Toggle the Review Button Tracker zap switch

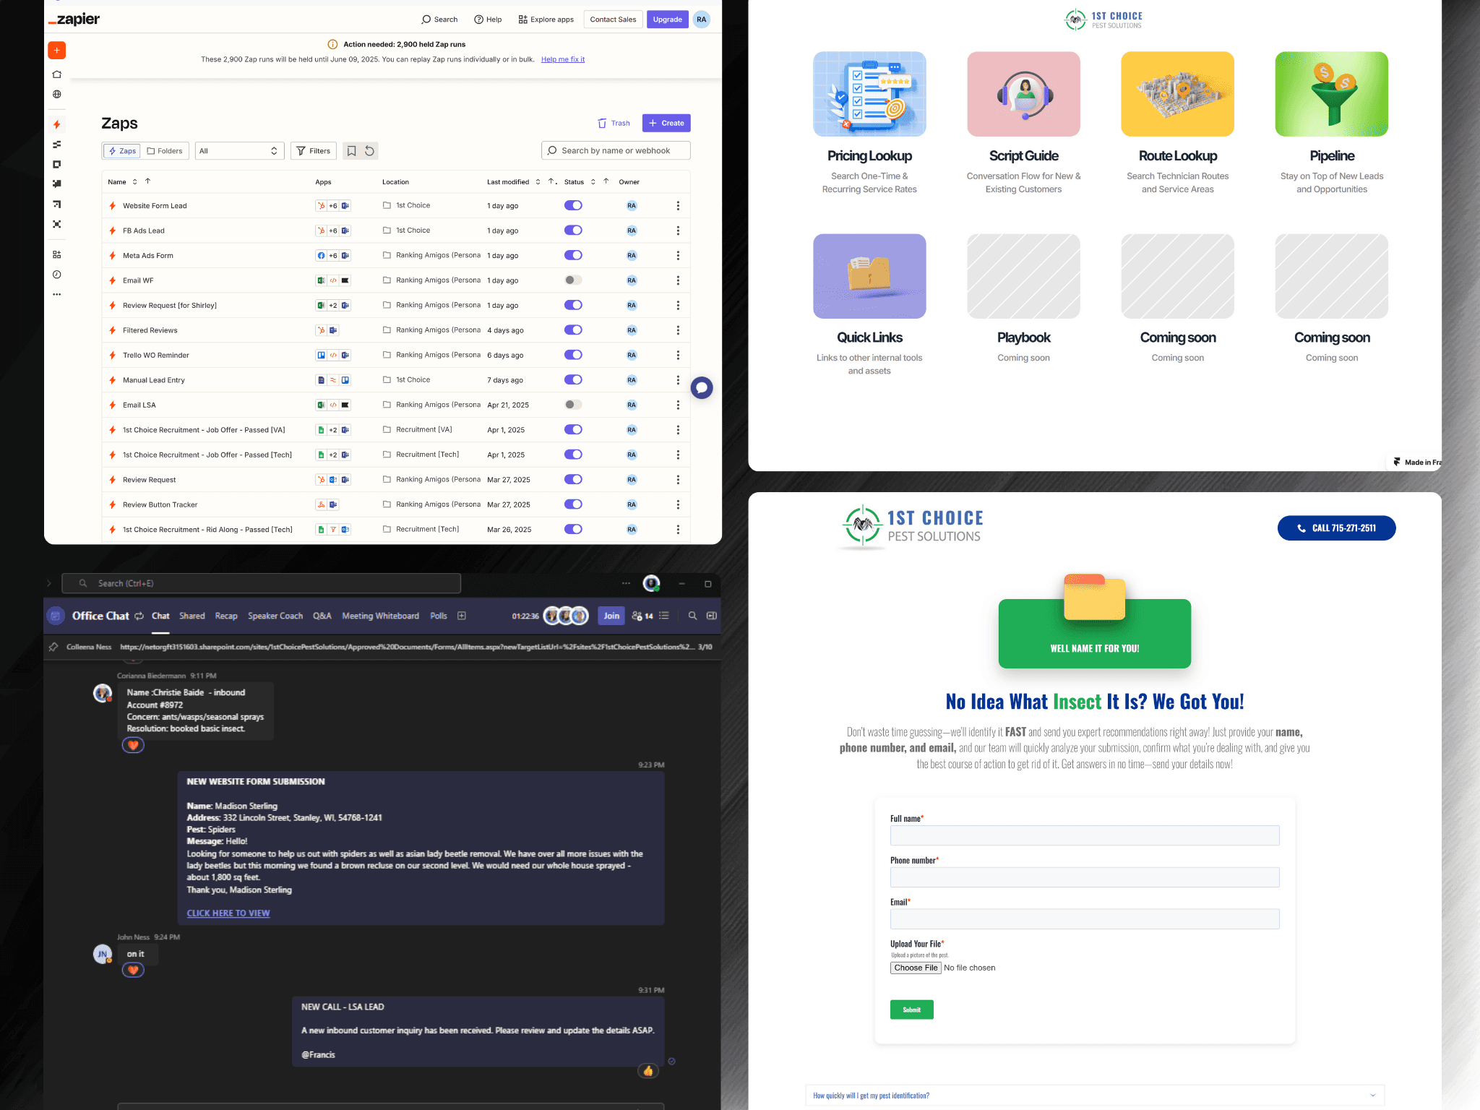573,504
